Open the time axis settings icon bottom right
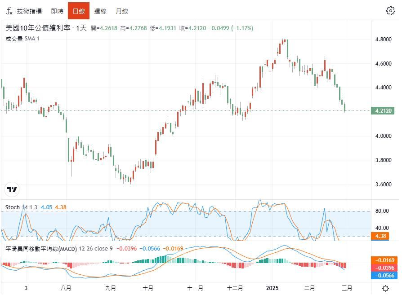 tap(385, 289)
